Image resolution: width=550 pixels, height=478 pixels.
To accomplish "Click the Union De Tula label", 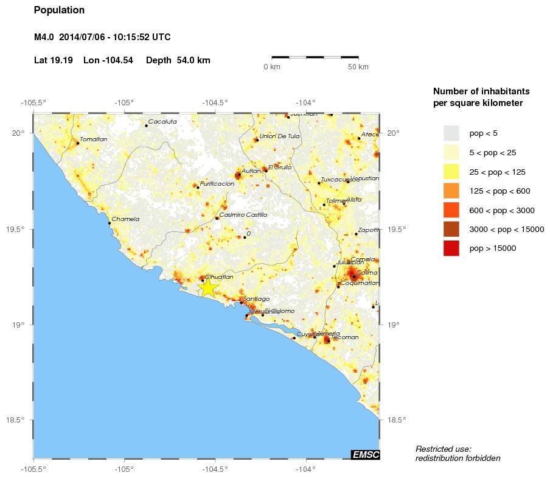I will [279, 136].
